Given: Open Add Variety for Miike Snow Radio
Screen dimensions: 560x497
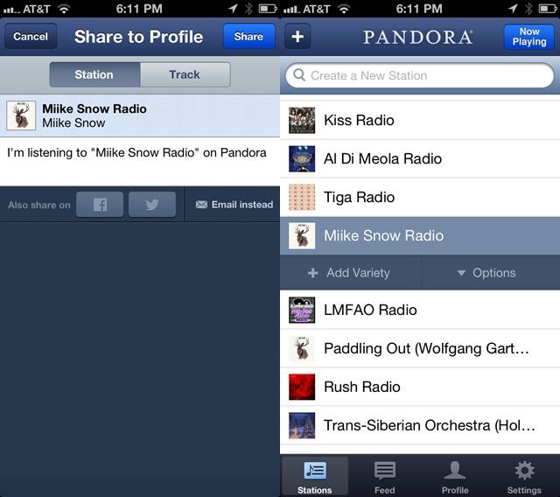Looking at the screenshot, I should pos(349,273).
